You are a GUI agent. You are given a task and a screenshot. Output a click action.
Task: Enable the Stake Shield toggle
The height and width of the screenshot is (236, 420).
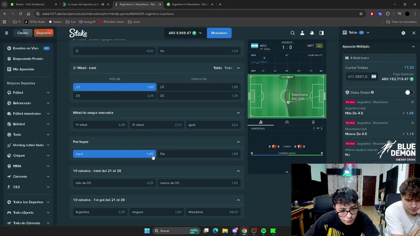(409, 92)
